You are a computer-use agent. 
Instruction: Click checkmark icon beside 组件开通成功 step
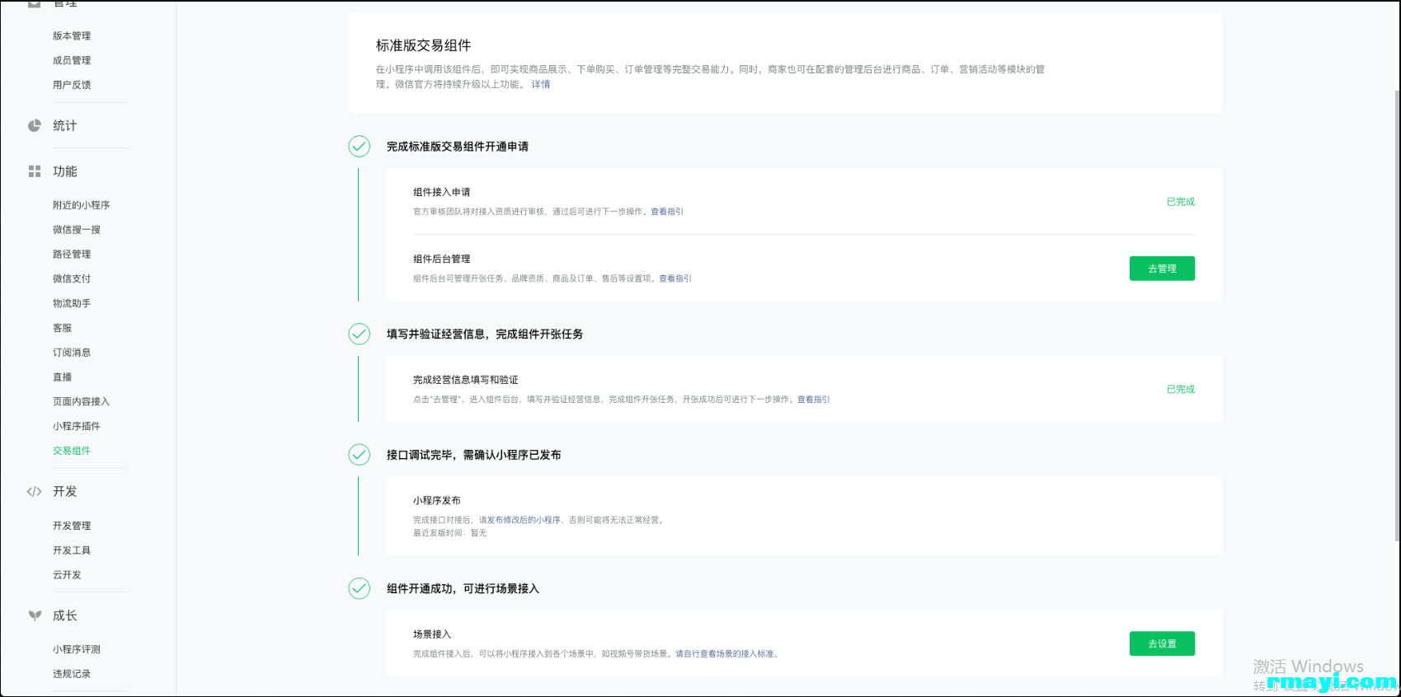point(359,588)
